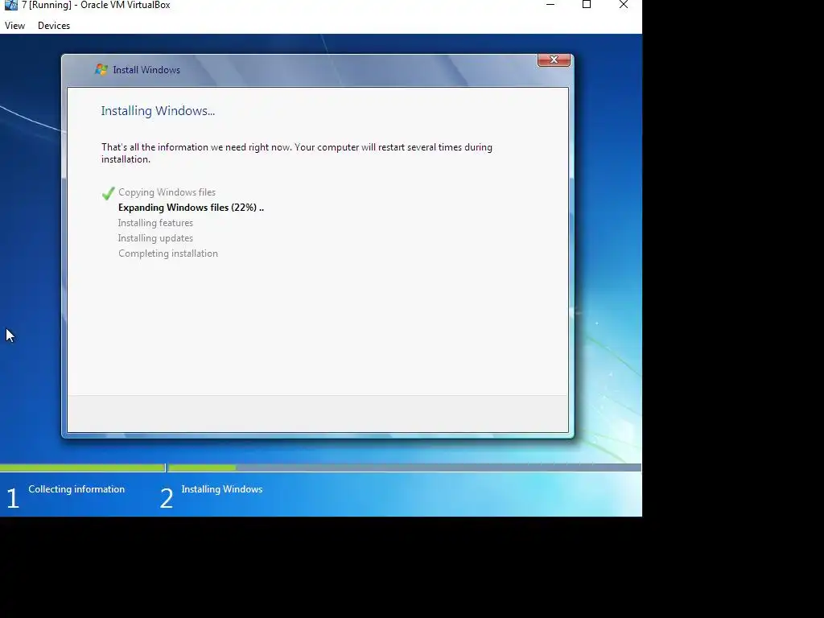Click 'Installing features' step text
Image resolution: width=824 pixels, height=618 pixels.
point(155,223)
